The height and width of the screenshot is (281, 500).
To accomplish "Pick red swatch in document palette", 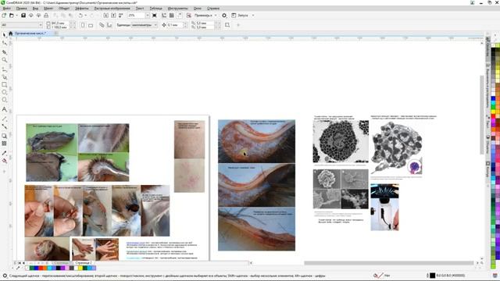I will 41,269.
